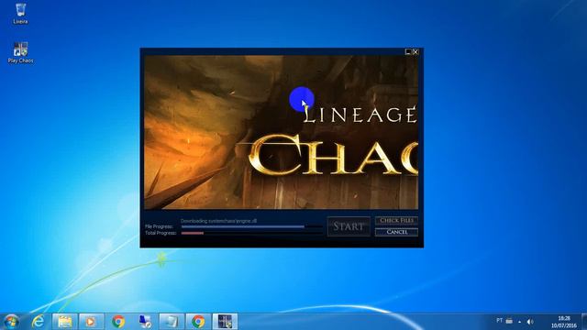The height and width of the screenshot is (330, 587).
Task: Open the Windows Explorer folder taskbar icon
Action: (x=65, y=322)
